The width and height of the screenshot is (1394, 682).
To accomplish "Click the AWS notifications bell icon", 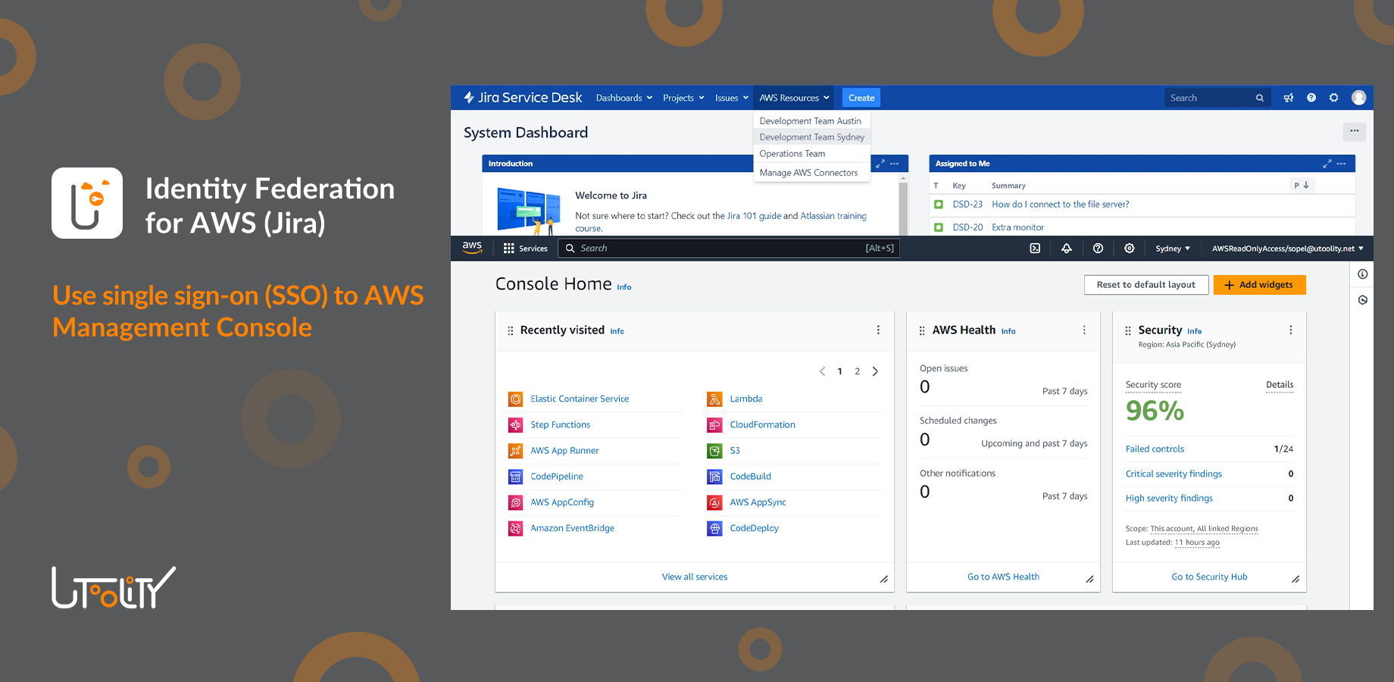I will point(1067,248).
